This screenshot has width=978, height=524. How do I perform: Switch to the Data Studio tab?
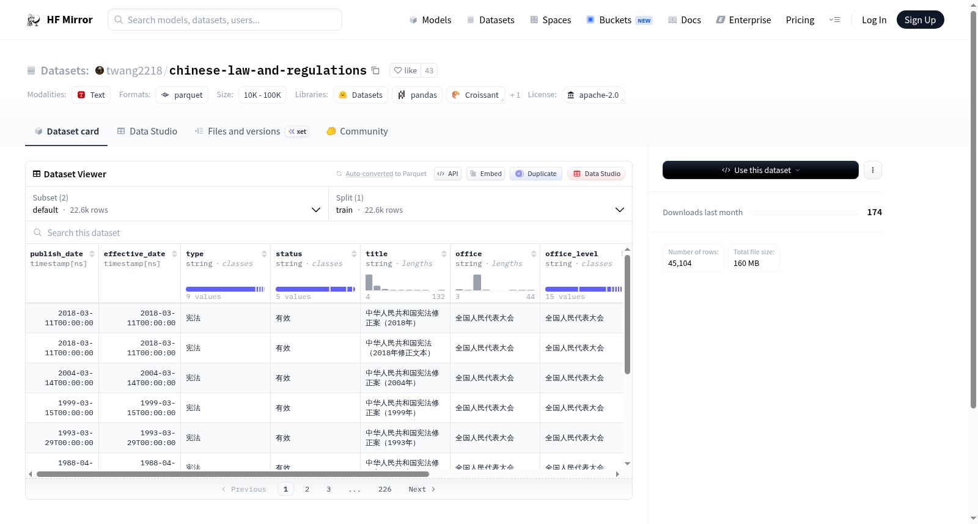[147, 131]
